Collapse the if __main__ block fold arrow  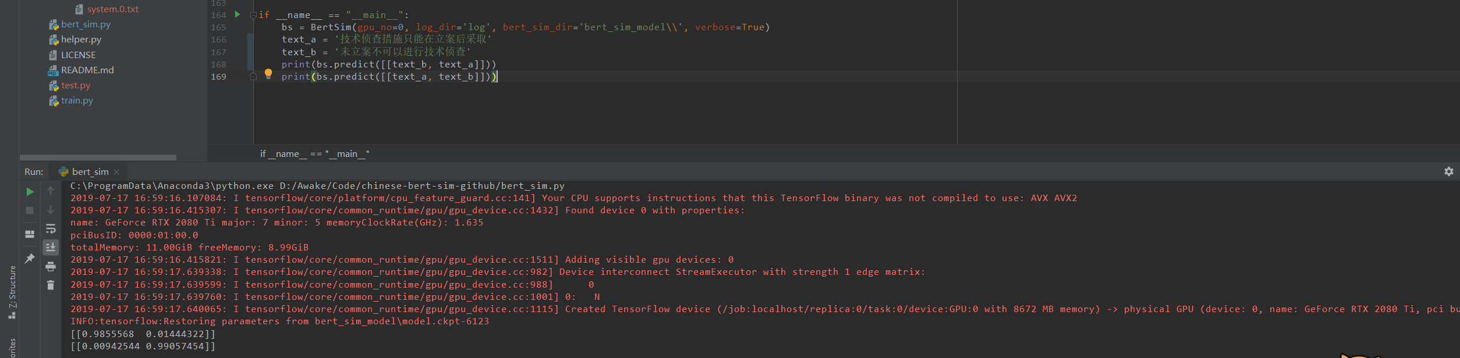click(x=253, y=15)
